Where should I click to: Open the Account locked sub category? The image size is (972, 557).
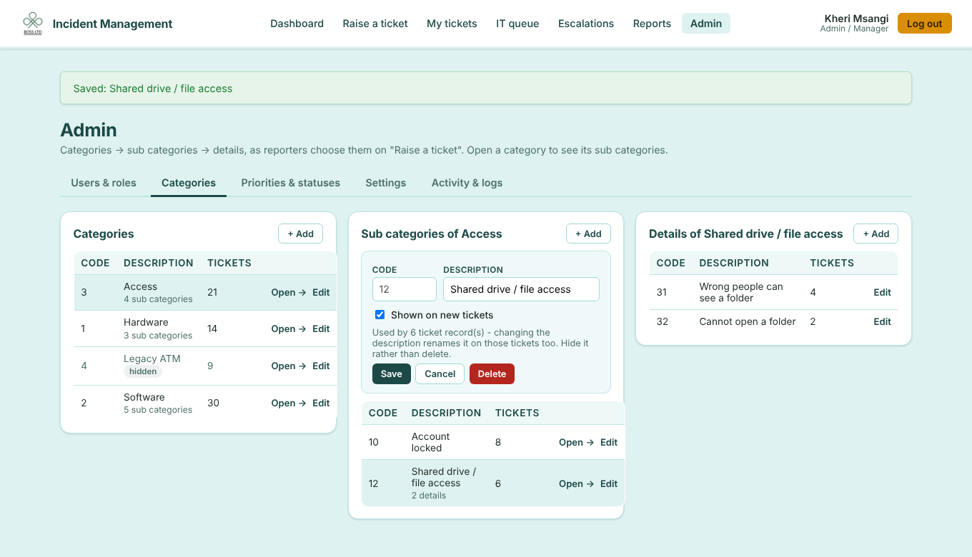[x=576, y=442]
